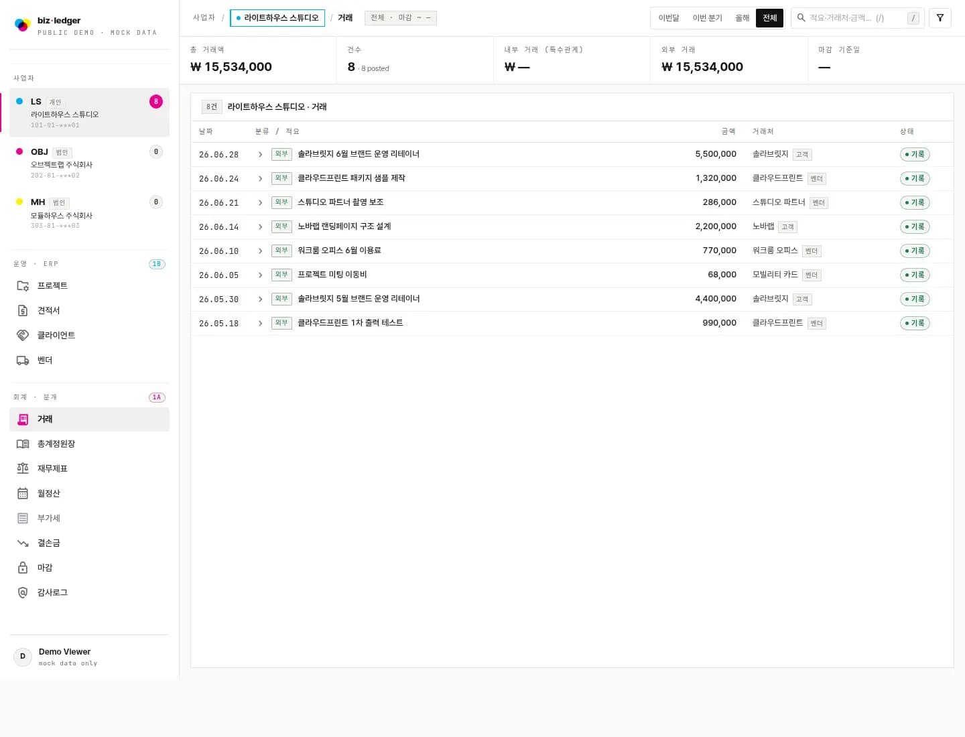Click the 벤더 tag beside 모빌리티 카드
Screen dimensions: 965x737
(x=812, y=275)
